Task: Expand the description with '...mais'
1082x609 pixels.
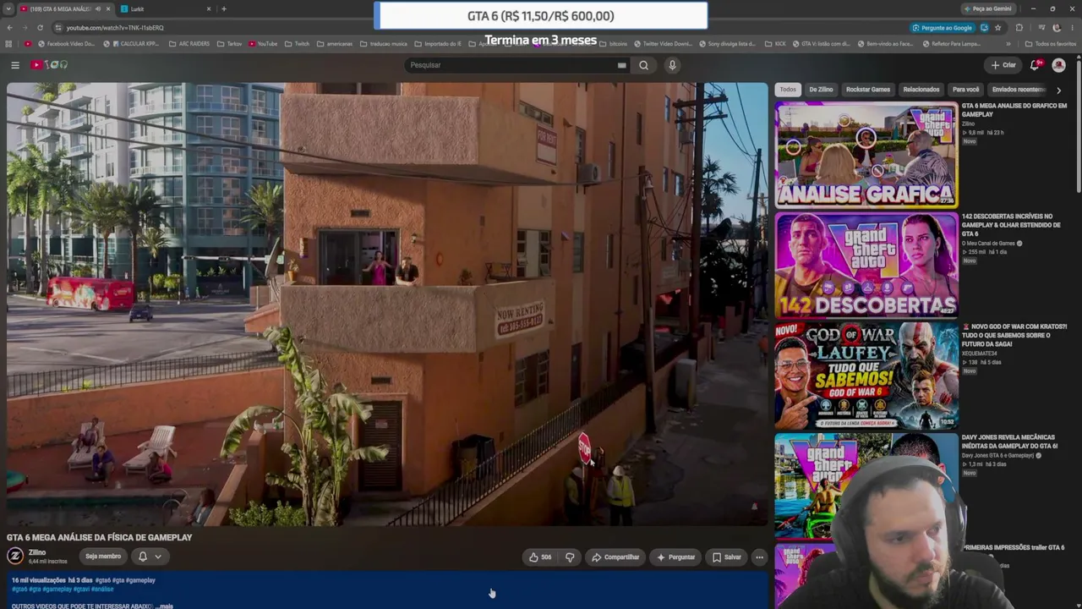Action: (164, 606)
